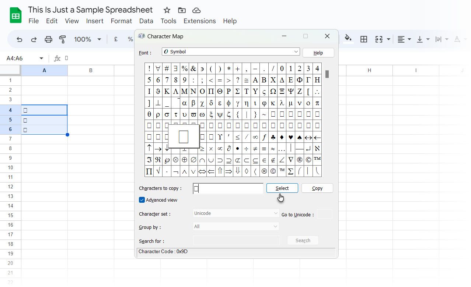
Task: Click the Go to Unicode input field
Action: [x=324, y=214]
